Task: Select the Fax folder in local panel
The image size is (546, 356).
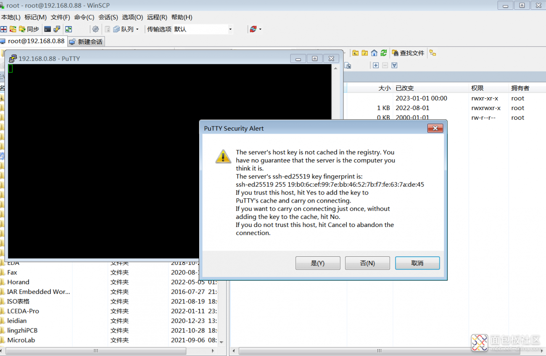Action: pyautogui.click(x=12, y=272)
